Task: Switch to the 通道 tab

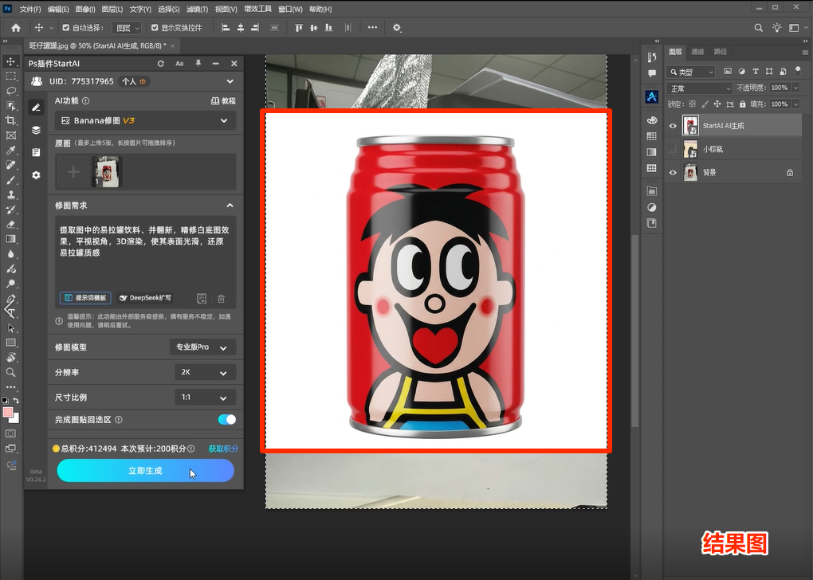Action: (697, 52)
